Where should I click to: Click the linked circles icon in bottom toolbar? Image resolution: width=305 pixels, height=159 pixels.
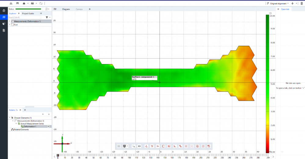pos(180,146)
